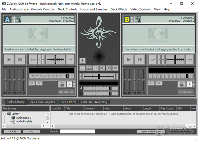Toggle full screen with the expand-arrows icon
The width and height of the screenshot is (198, 141).
[x=82, y=68]
